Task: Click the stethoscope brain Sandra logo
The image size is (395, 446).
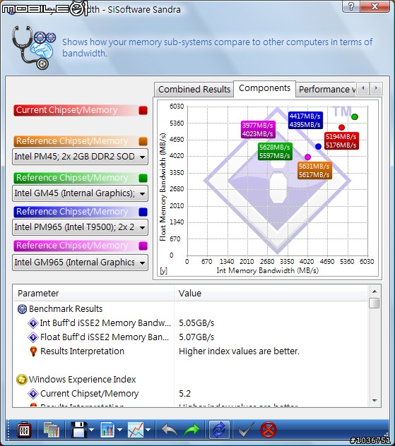Action: tap(34, 47)
